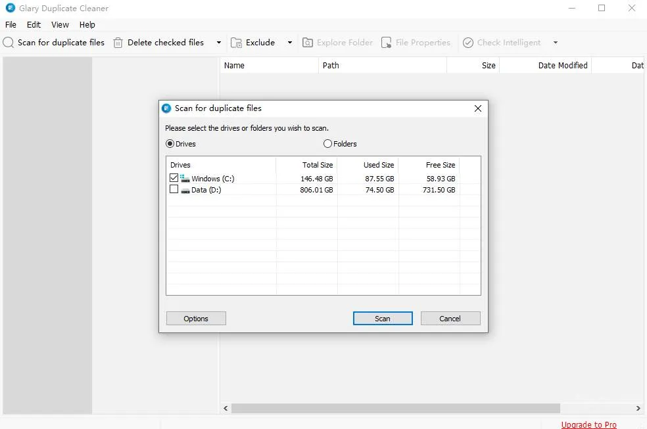The image size is (647, 429).
Task: Click the Glary Duplicate Cleaner title bar logo
Action: (x=11, y=8)
